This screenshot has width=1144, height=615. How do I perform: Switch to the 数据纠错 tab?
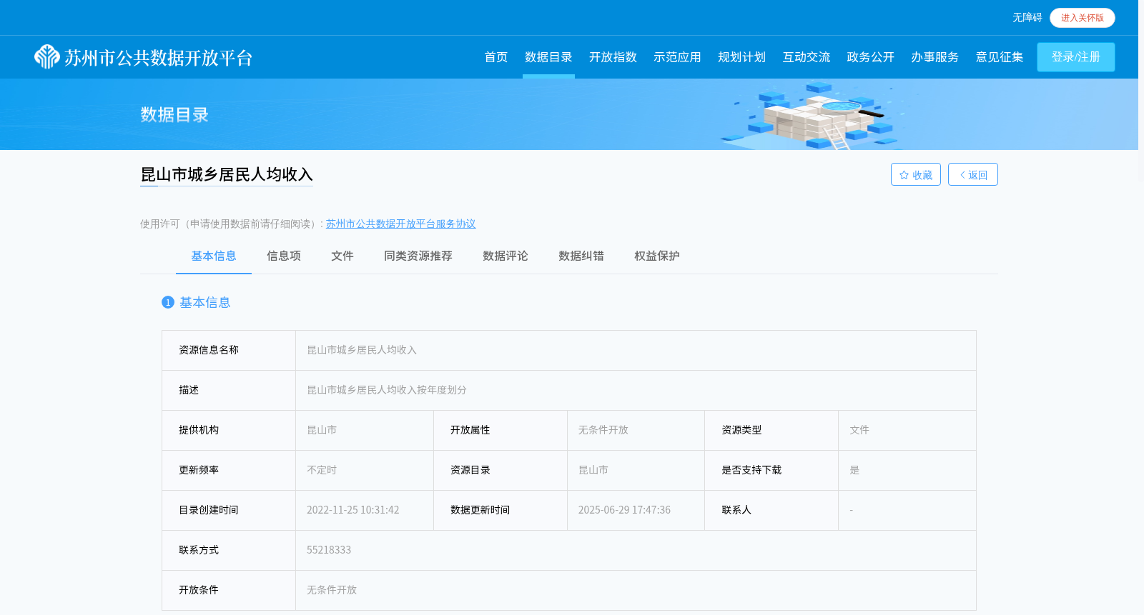point(581,256)
